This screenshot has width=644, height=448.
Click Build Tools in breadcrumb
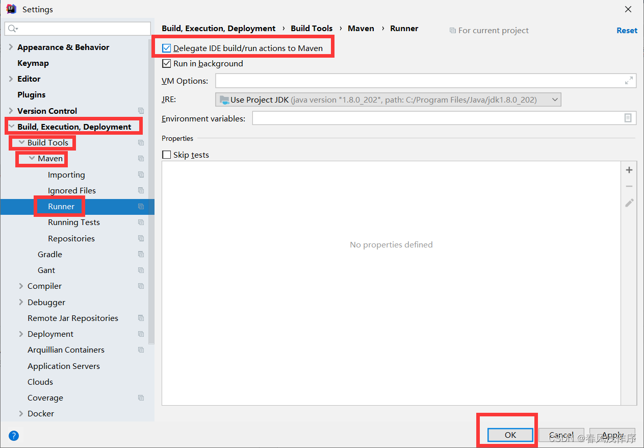(312, 29)
